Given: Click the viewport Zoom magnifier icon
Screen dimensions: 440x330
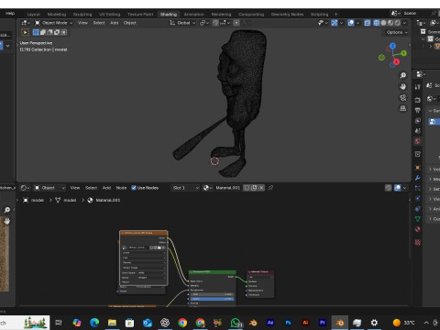Looking at the screenshot, I should 403,75.
